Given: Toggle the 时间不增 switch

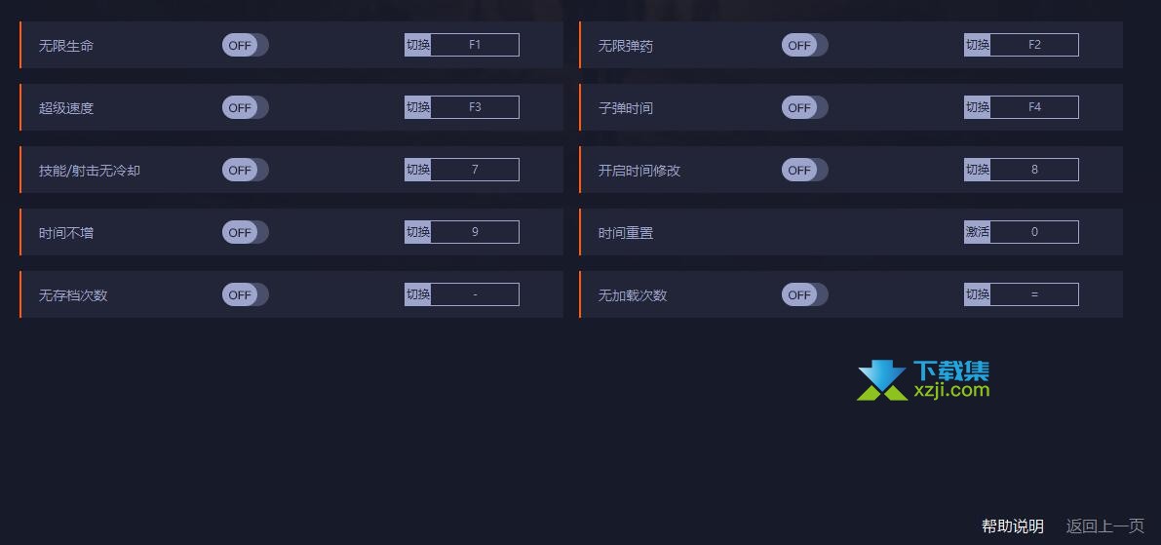Looking at the screenshot, I should [x=245, y=232].
